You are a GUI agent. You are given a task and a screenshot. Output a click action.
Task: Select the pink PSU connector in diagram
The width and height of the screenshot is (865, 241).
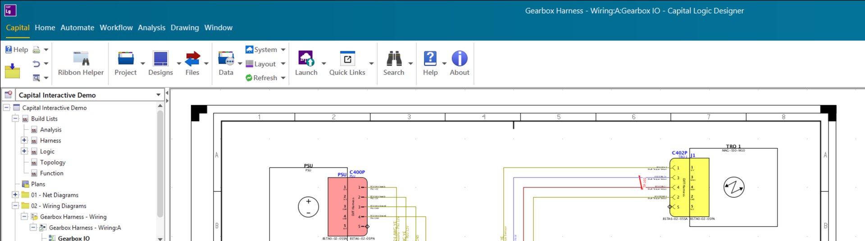click(x=347, y=206)
